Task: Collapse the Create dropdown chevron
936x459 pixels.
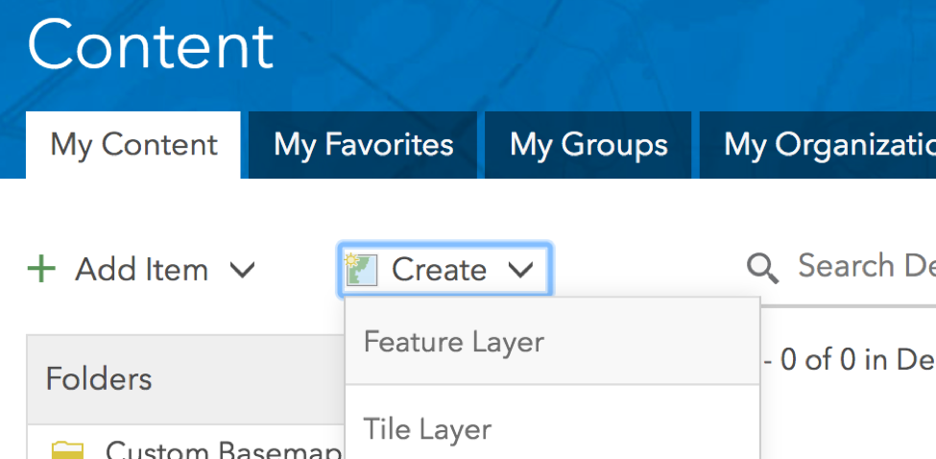Action: (x=520, y=270)
